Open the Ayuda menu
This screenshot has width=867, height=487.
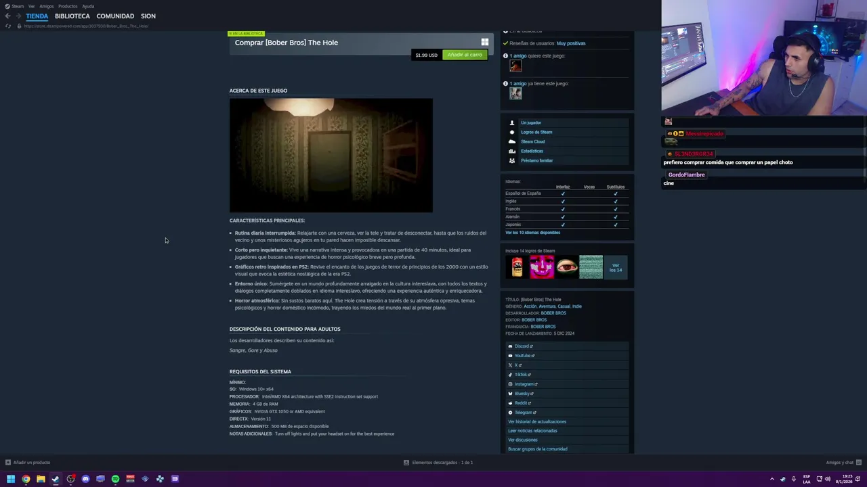point(88,6)
